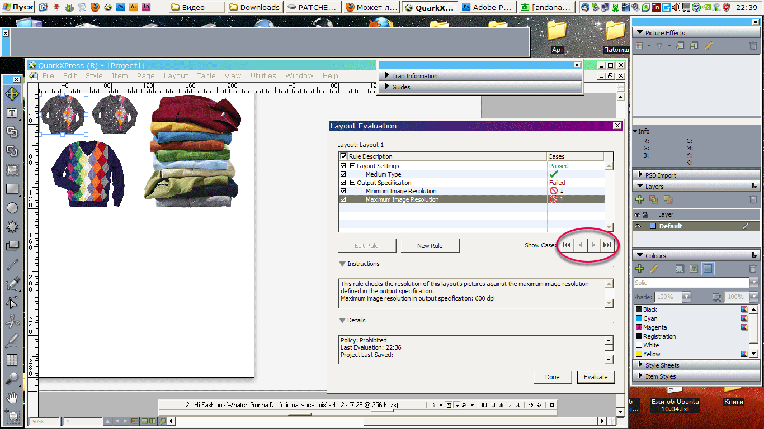Uncheck the Maximum Image Resolution checkbox

pos(343,199)
